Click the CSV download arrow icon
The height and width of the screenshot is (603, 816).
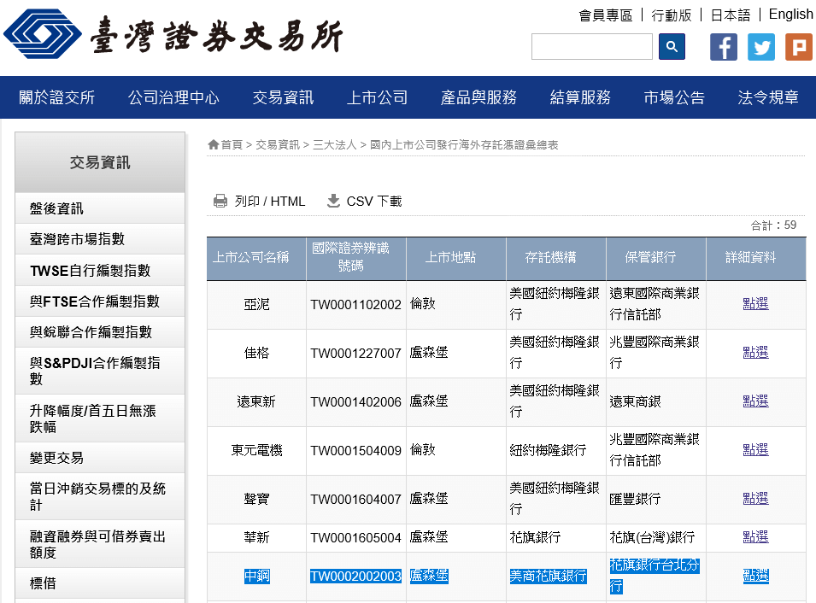coord(333,201)
